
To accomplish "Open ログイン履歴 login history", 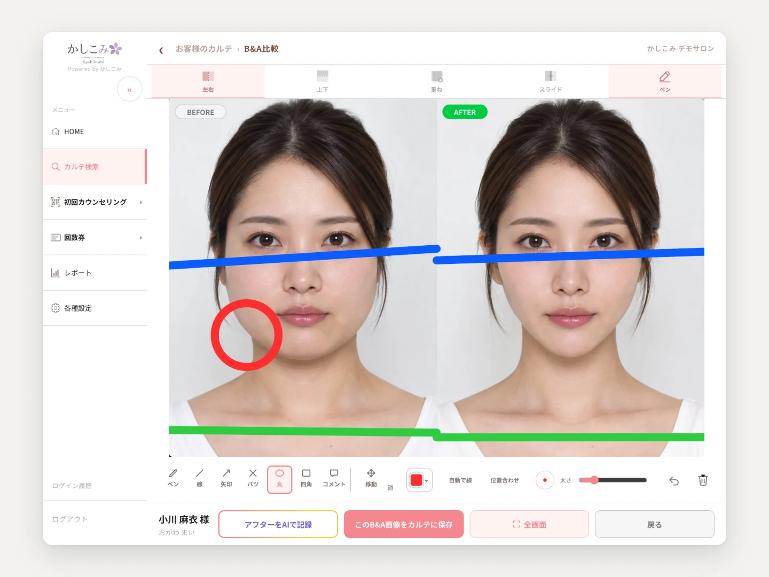I will [72, 486].
